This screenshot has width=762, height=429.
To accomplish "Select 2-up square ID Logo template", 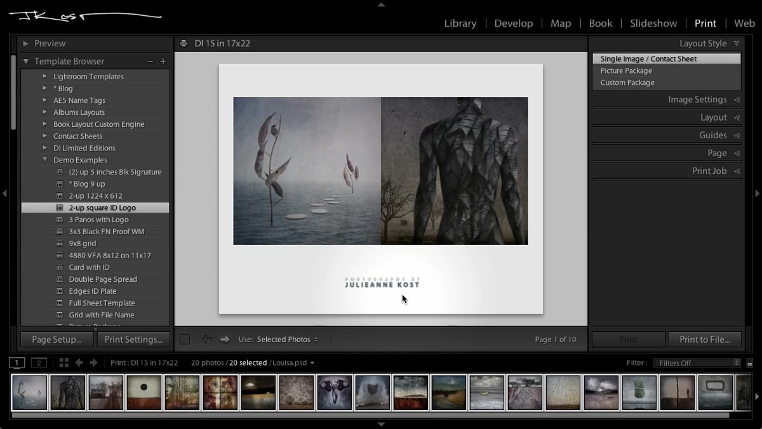I will tap(95, 208).
